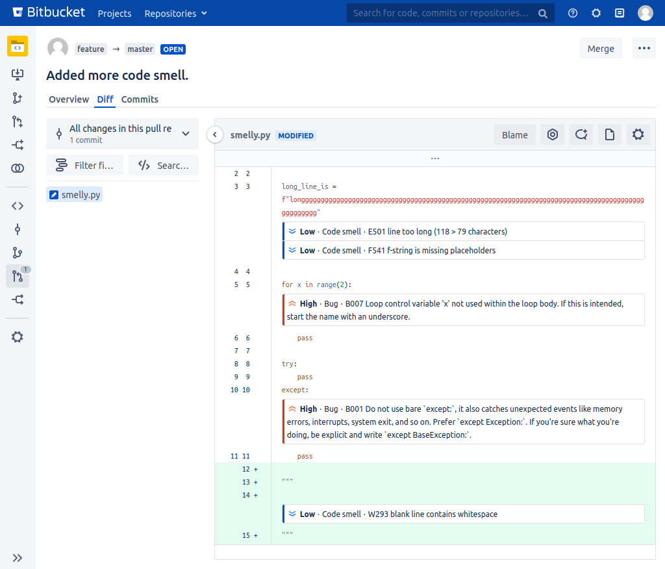This screenshot has width=665, height=569.
Task: Click the Help question-mark icon
Action: pos(572,13)
